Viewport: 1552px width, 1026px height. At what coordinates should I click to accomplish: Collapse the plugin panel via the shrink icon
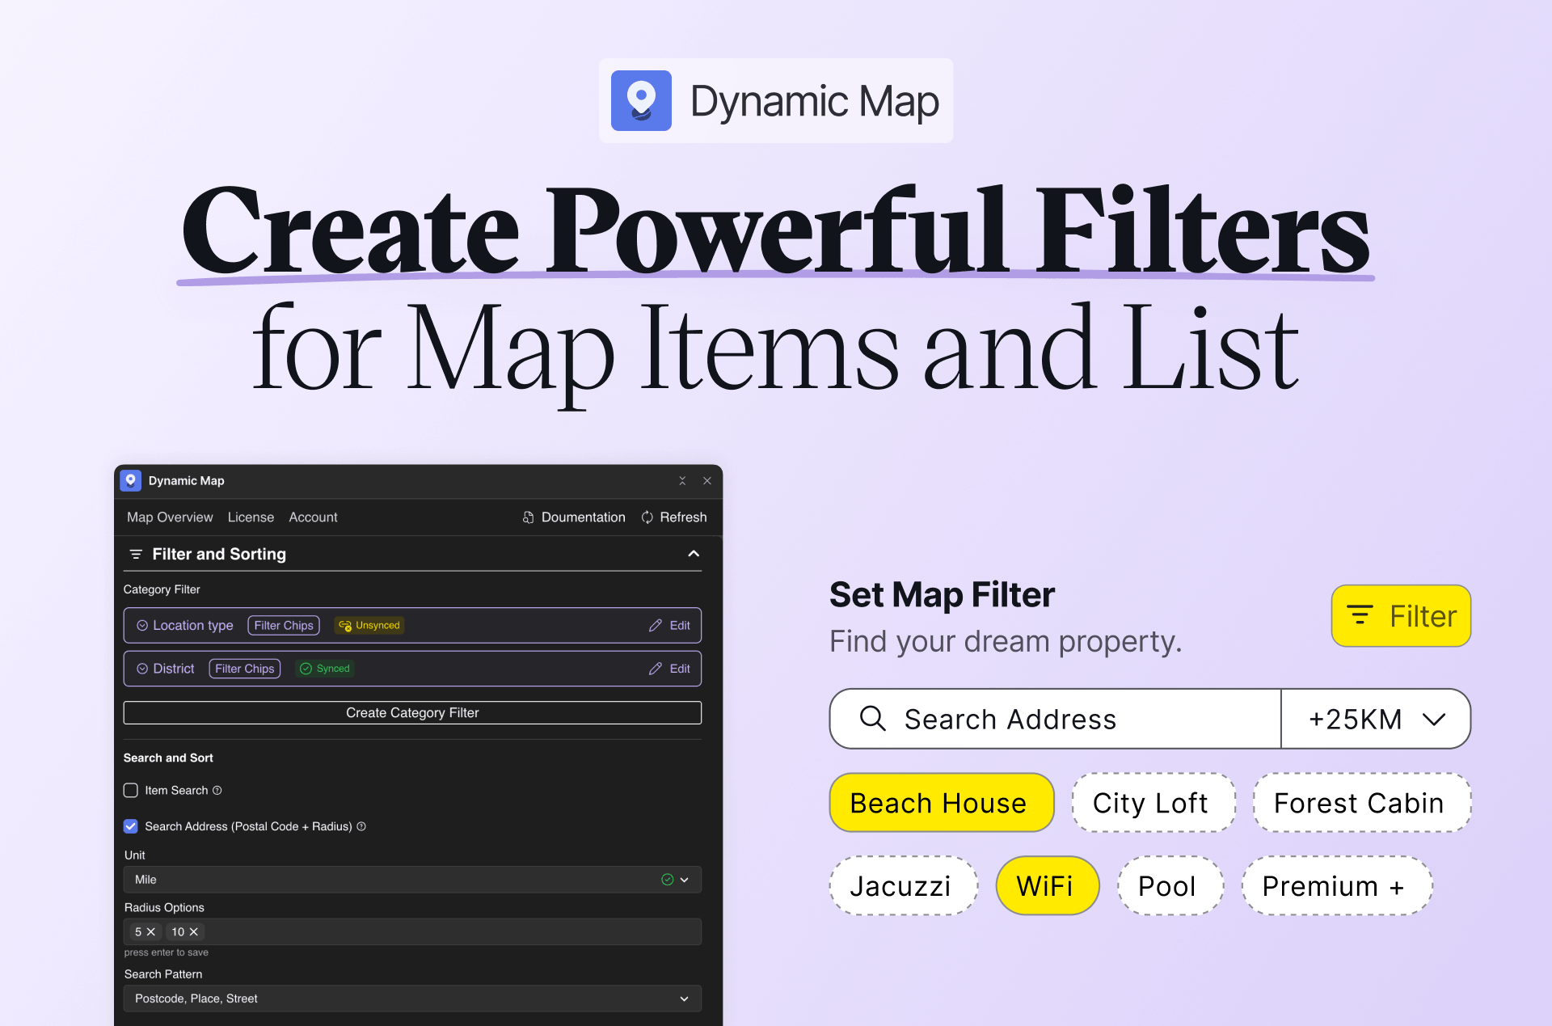(x=682, y=480)
